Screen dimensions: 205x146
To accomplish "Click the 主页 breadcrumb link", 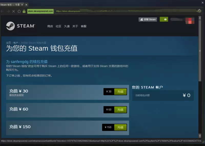I will coord(8,43).
